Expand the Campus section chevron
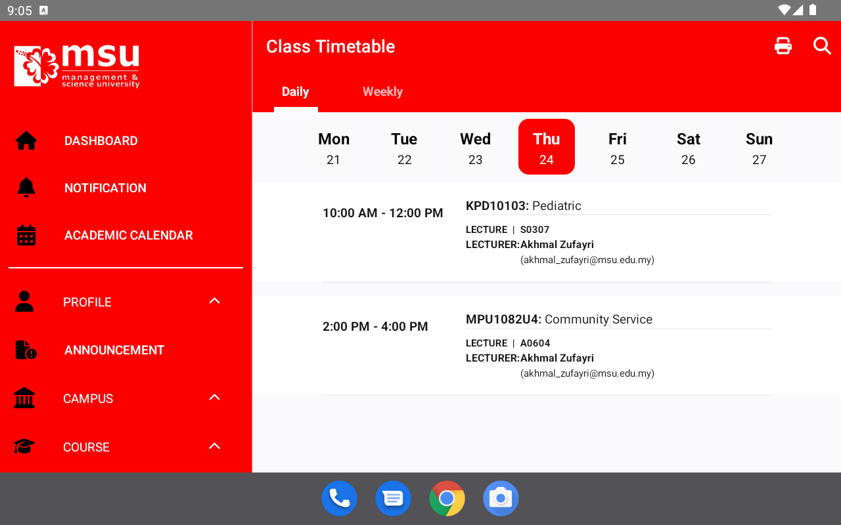 pyautogui.click(x=214, y=397)
